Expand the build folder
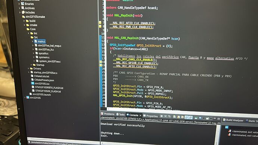The height and width of the screenshot is (145, 258). tap(24, 21)
